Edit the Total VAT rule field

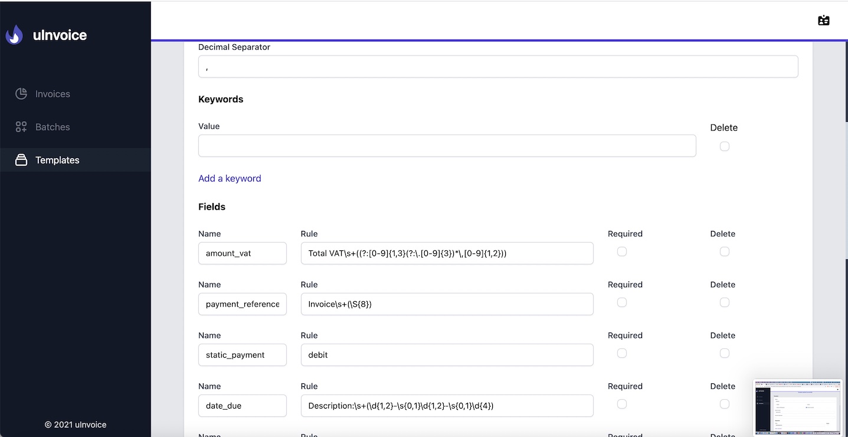(447, 253)
